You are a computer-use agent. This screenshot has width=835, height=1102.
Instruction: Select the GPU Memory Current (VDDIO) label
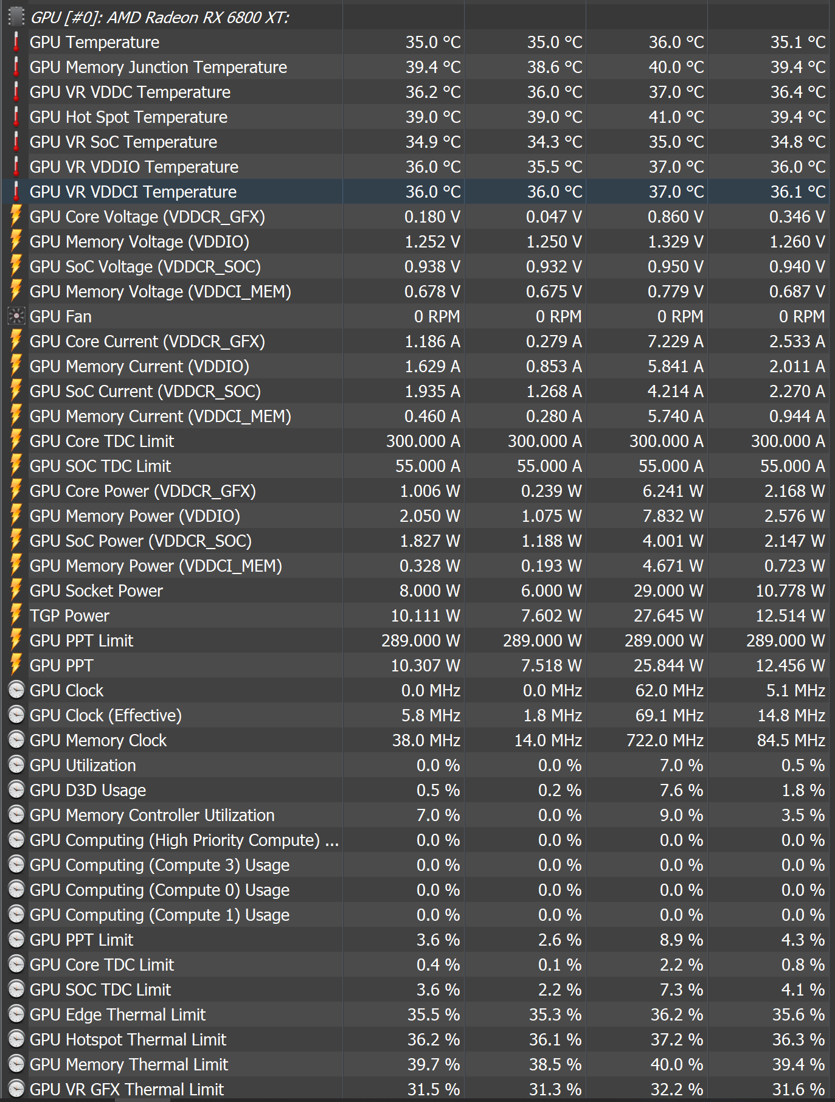(139, 366)
